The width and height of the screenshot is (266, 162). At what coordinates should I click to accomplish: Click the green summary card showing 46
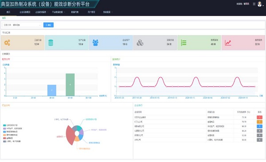[199, 42]
